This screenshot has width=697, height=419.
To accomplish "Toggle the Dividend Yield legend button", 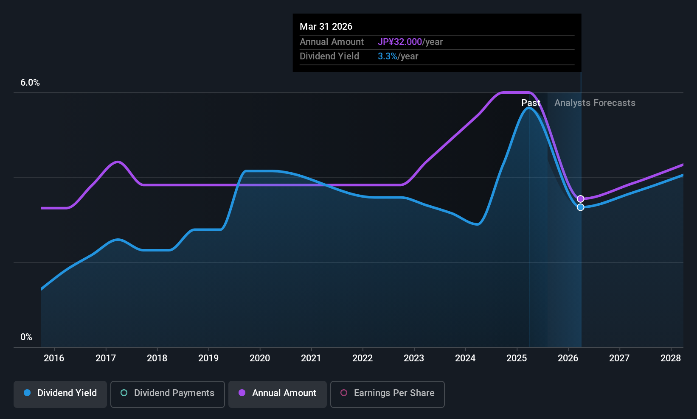I will click(x=60, y=394).
